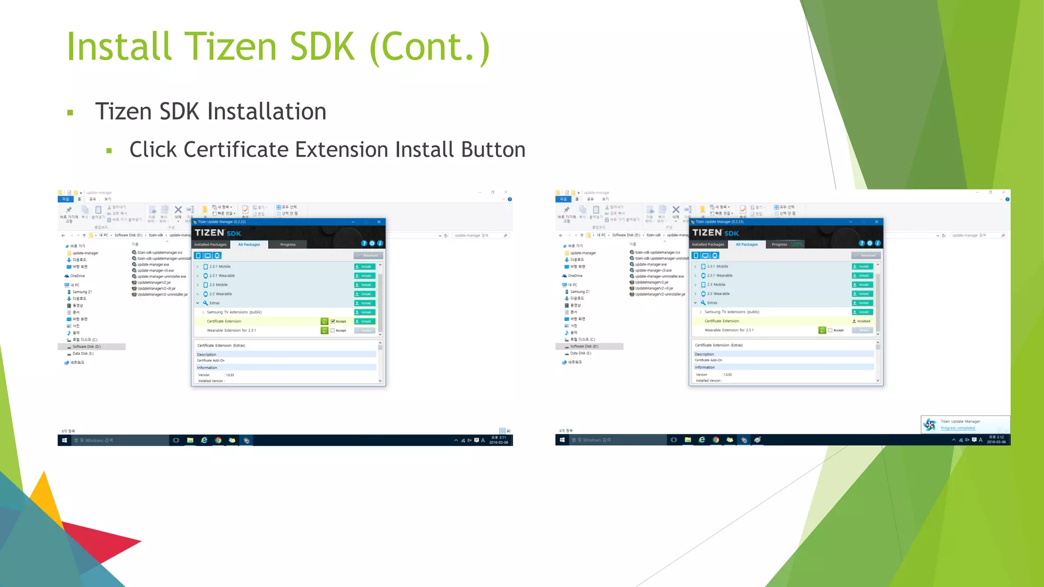Open Installed Packages tab in right screenshot
Viewport: 1044px width, 587px height.
click(708, 245)
